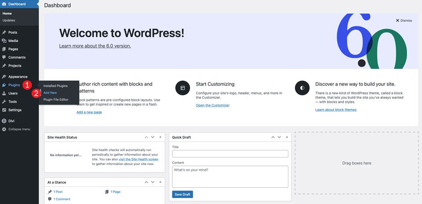Click the Posts pushpin icon
The image size is (422, 204).
point(4,32)
